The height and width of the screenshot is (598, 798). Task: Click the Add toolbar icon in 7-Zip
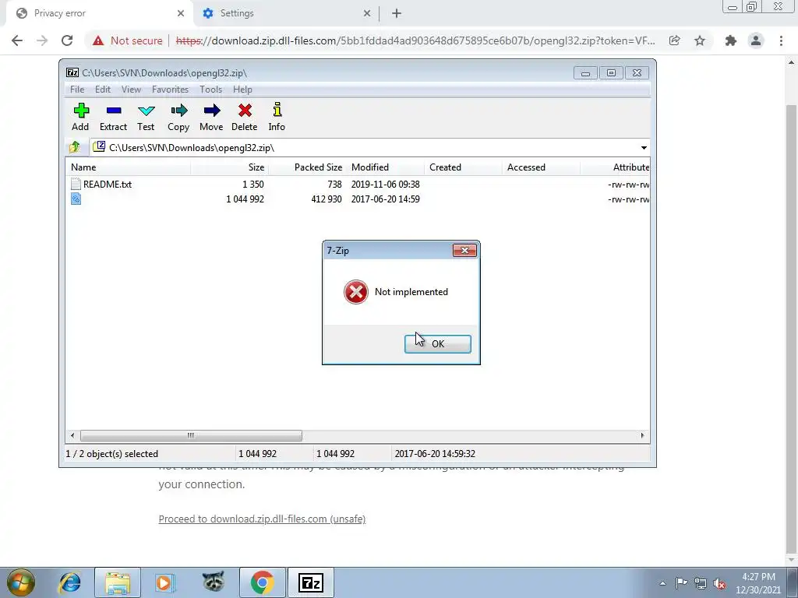pos(81,111)
